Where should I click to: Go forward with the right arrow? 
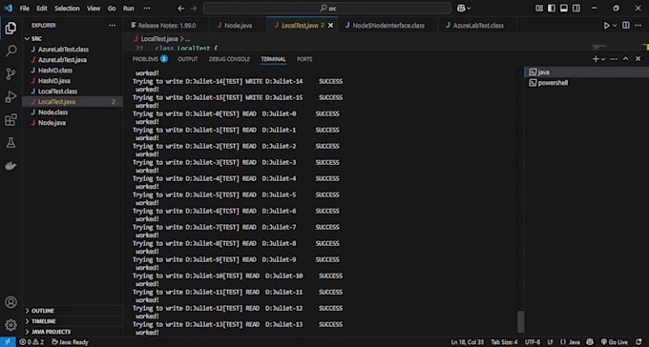[194, 9]
